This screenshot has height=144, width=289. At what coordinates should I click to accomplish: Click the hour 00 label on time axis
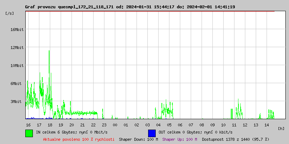[x=115, y=125]
